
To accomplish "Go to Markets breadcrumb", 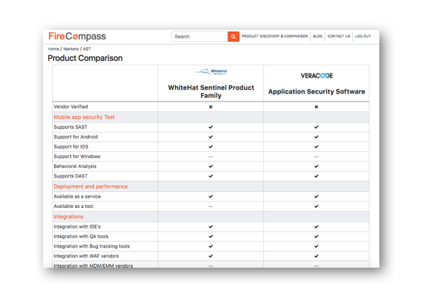I will 71,49.
